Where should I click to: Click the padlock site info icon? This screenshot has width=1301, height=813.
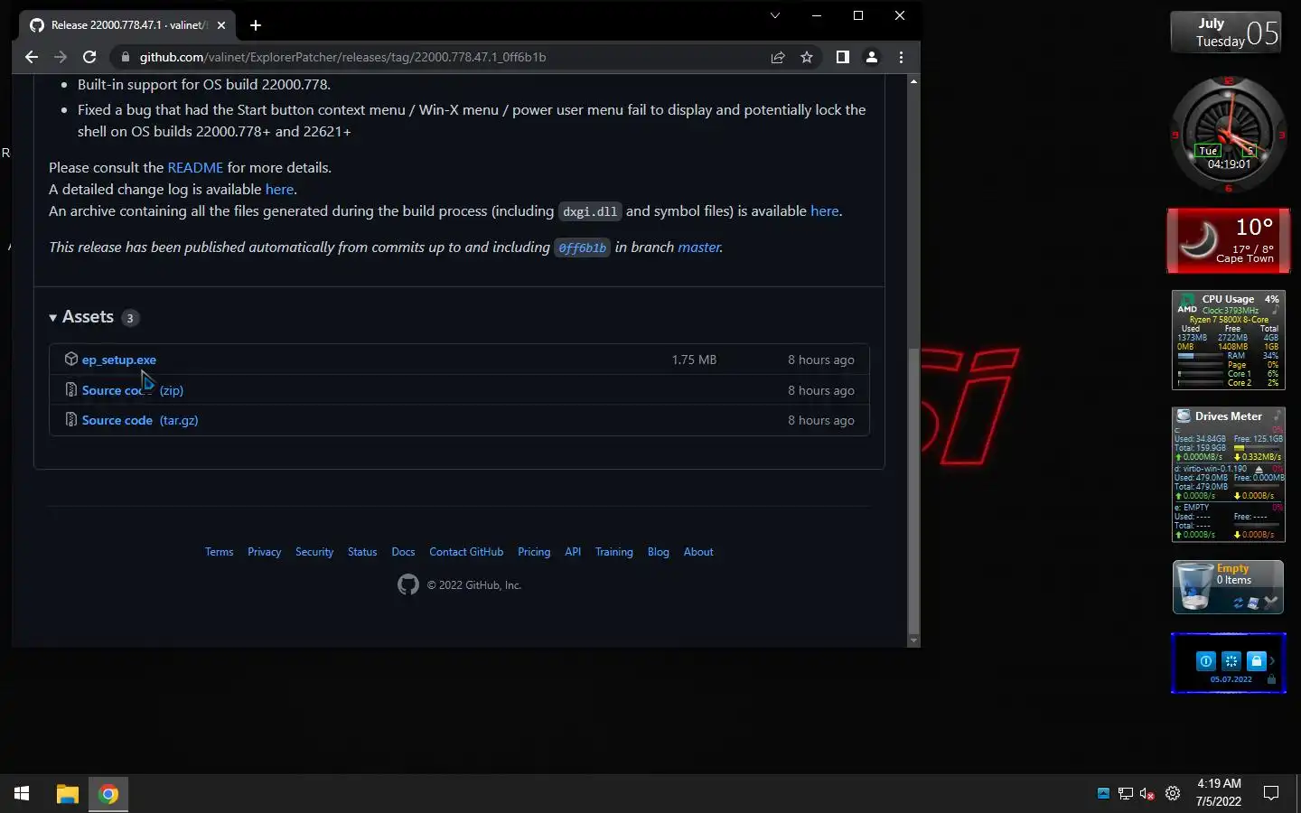point(126,57)
